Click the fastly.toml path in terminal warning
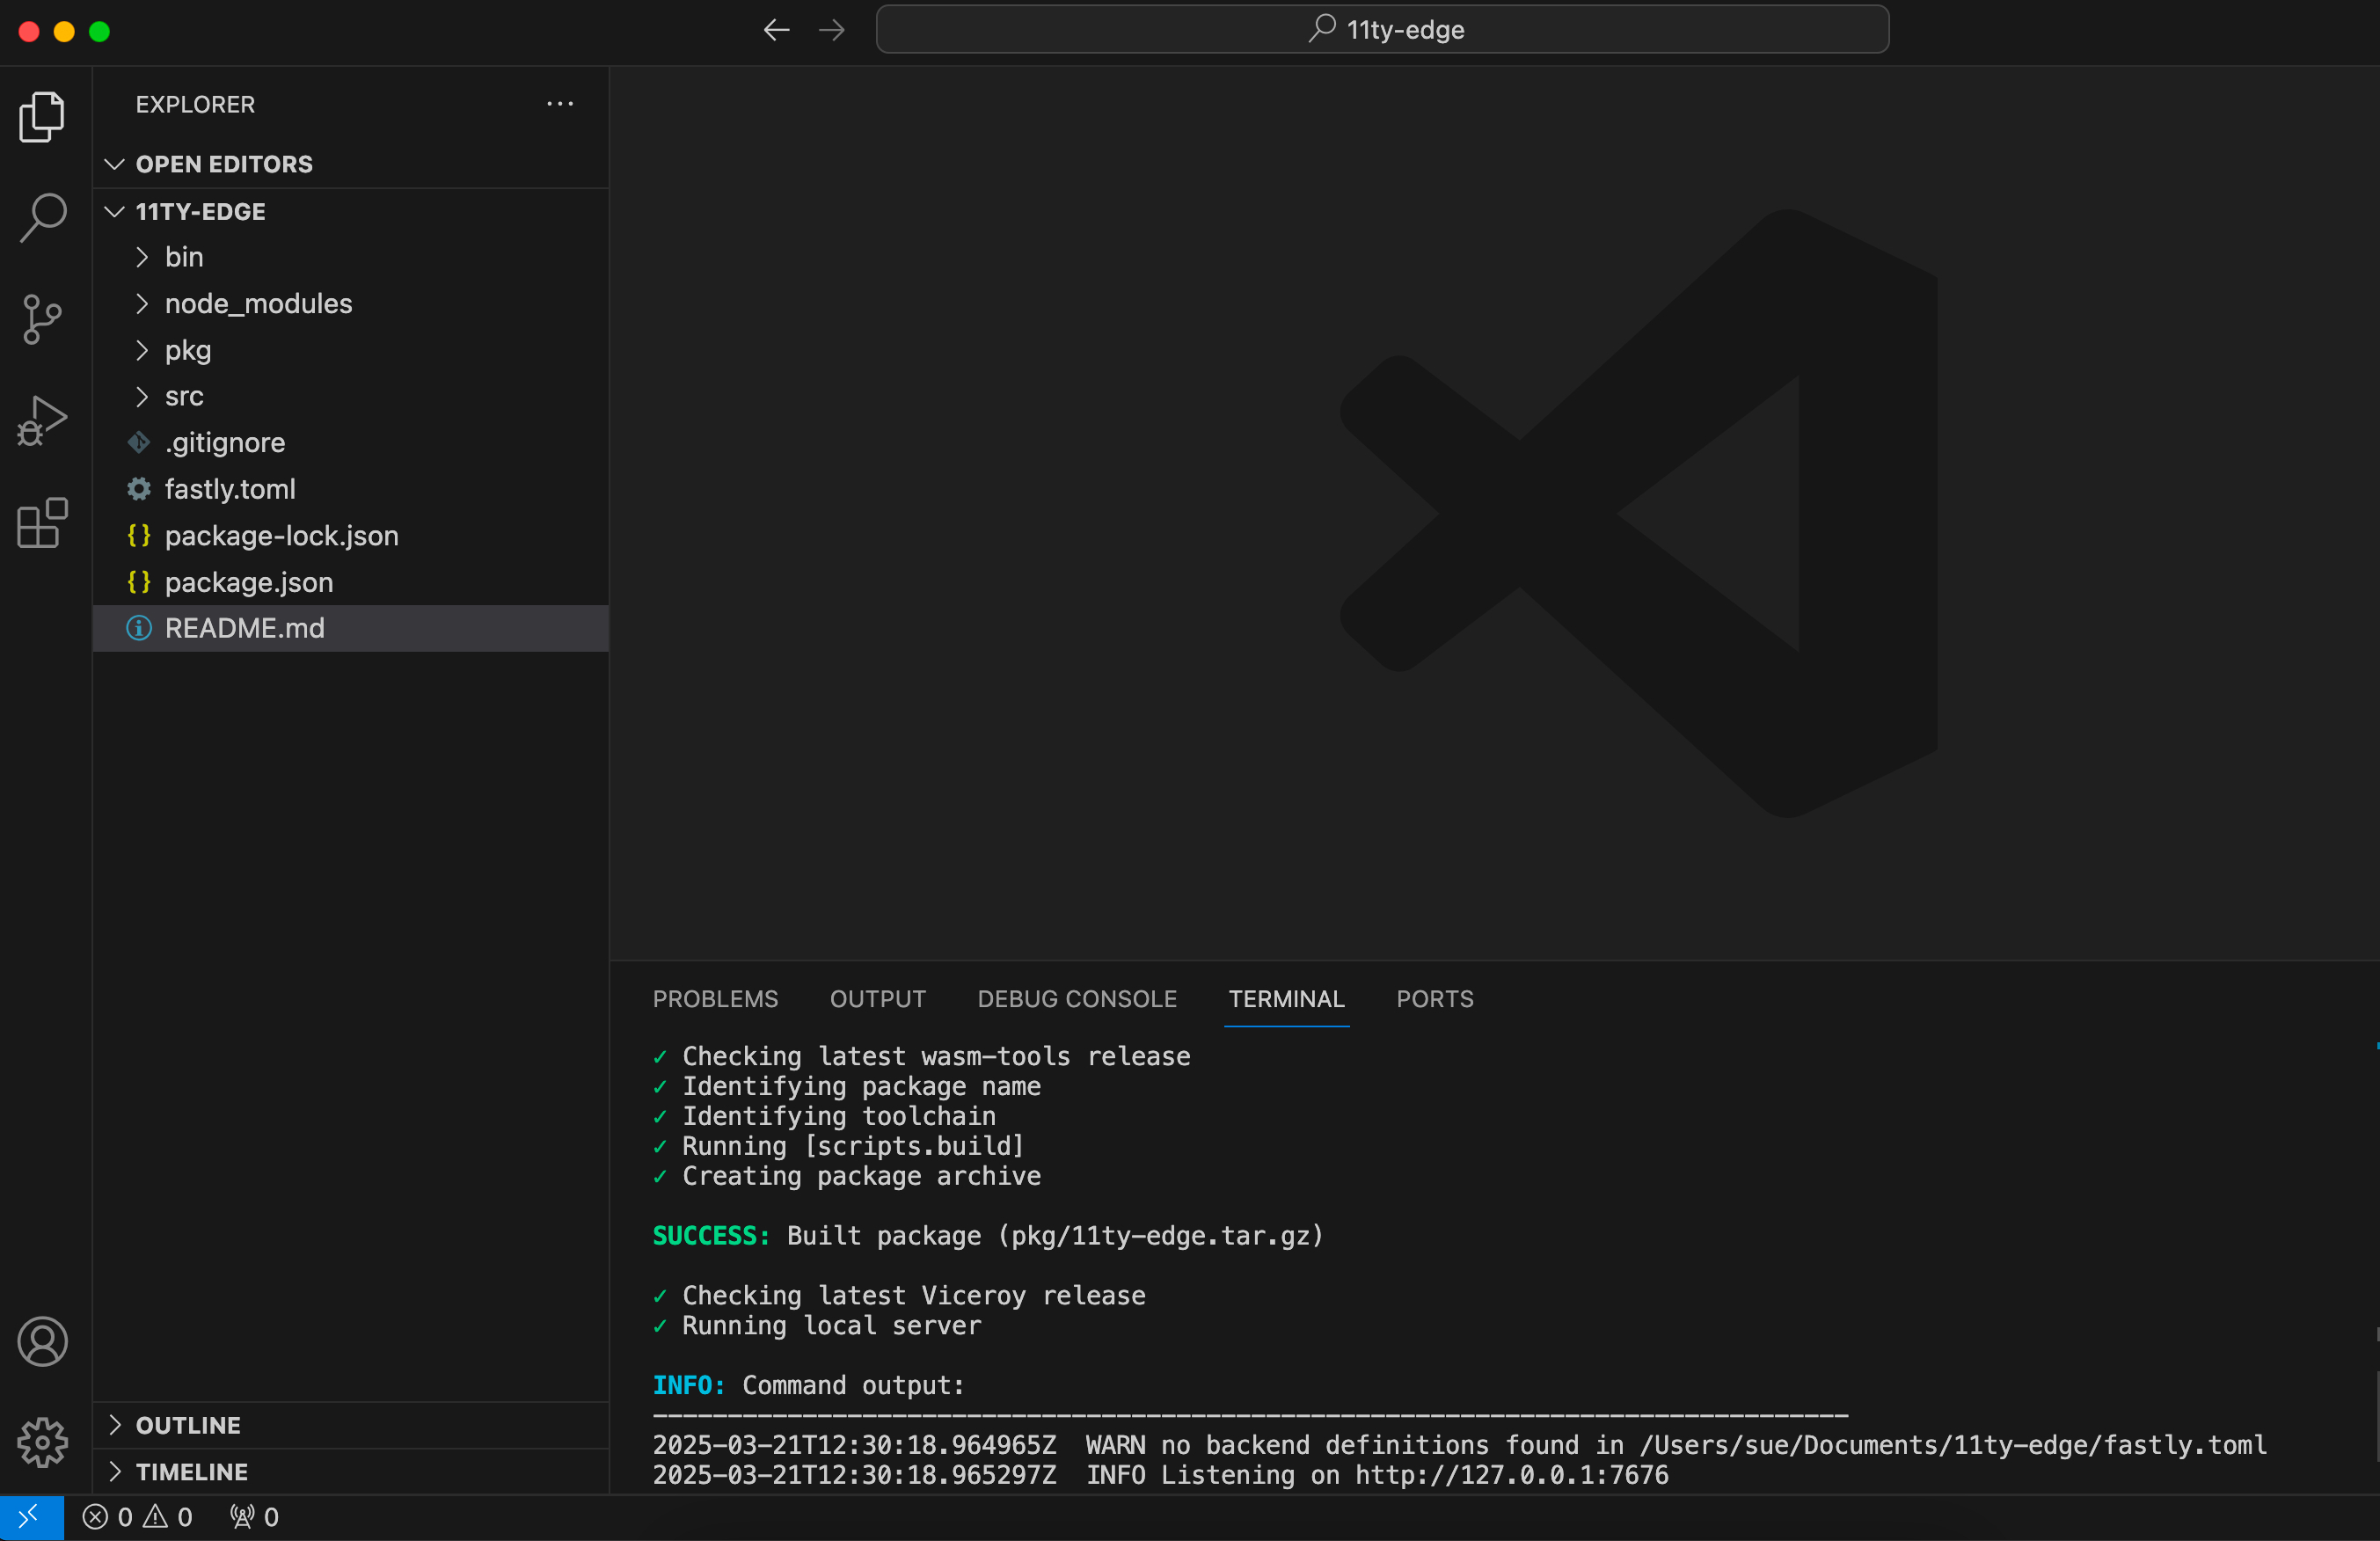 [x=1952, y=1445]
